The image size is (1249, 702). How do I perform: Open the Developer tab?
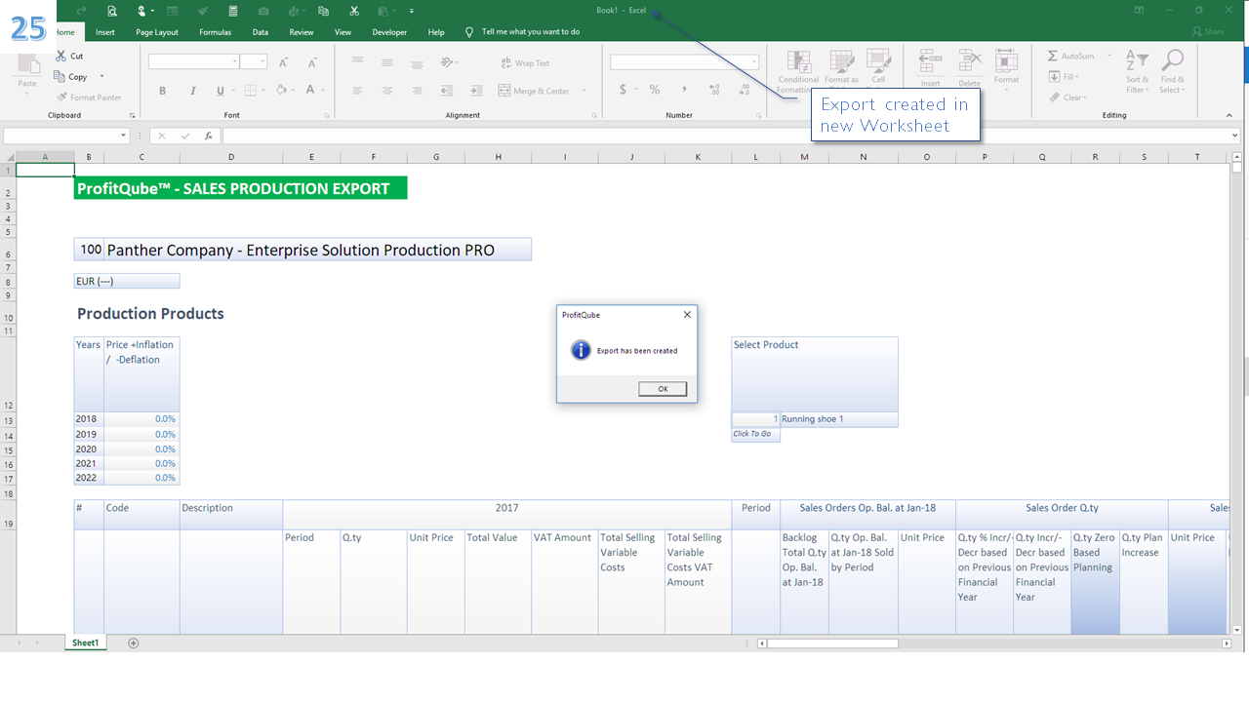pos(389,32)
